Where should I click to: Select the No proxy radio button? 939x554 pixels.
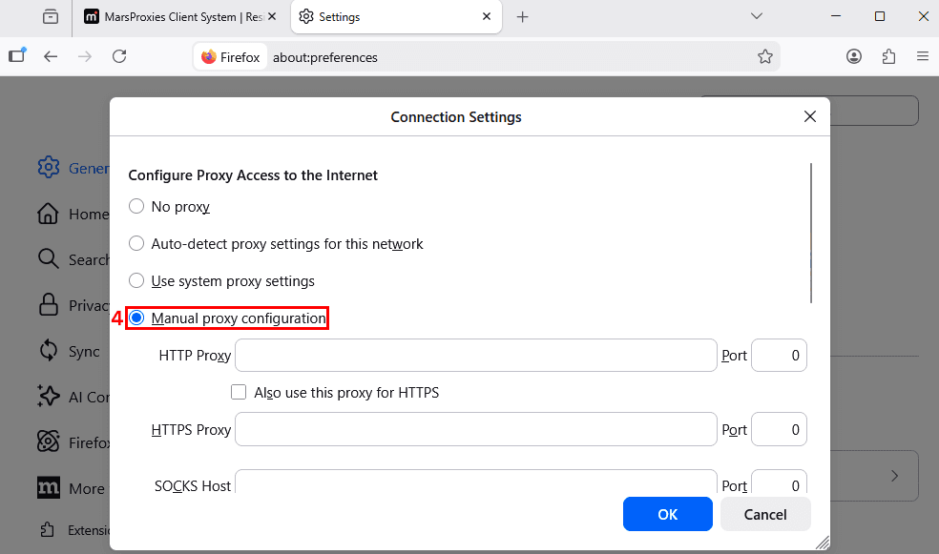pos(136,206)
